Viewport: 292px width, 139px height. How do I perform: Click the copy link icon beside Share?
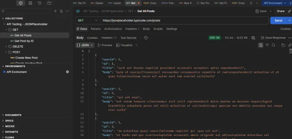tap(290, 11)
